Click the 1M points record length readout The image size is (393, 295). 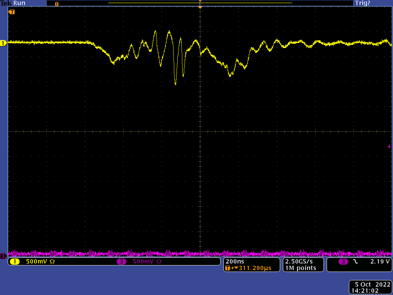(x=301, y=268)
